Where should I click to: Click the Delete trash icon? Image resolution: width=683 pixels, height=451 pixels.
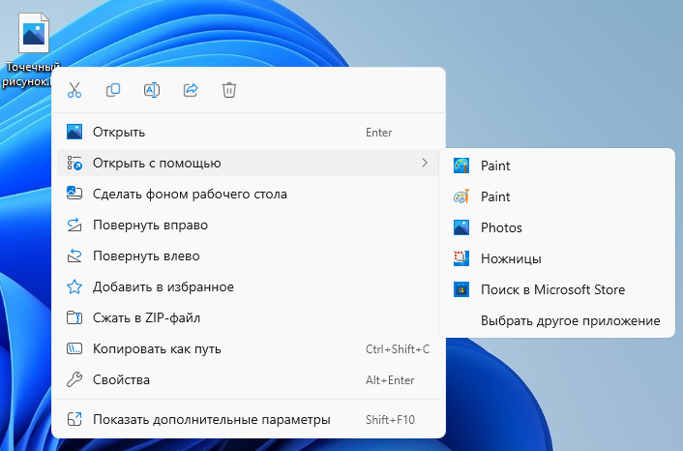[229, 90]
